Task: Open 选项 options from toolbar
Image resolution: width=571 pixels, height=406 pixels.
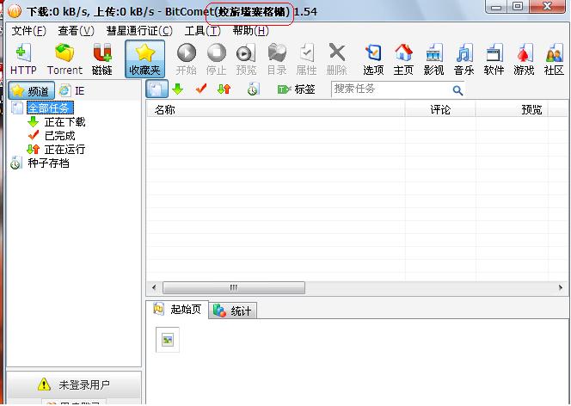Action: 373,59
